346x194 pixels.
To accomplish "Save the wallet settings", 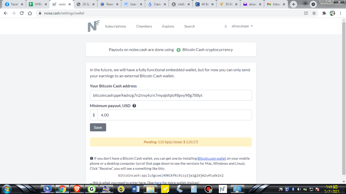I will pyautogui.click(x=98, y=127).
